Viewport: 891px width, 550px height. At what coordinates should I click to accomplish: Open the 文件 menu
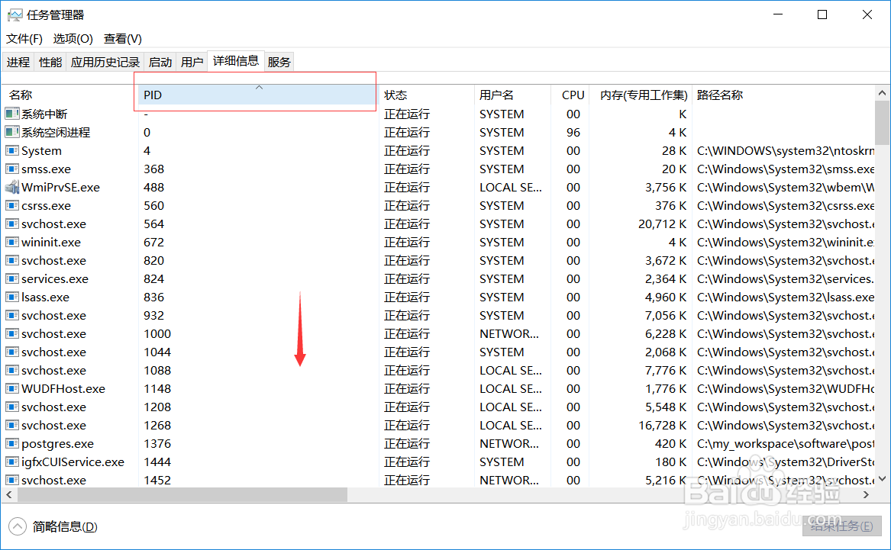(x=24, y=38)
